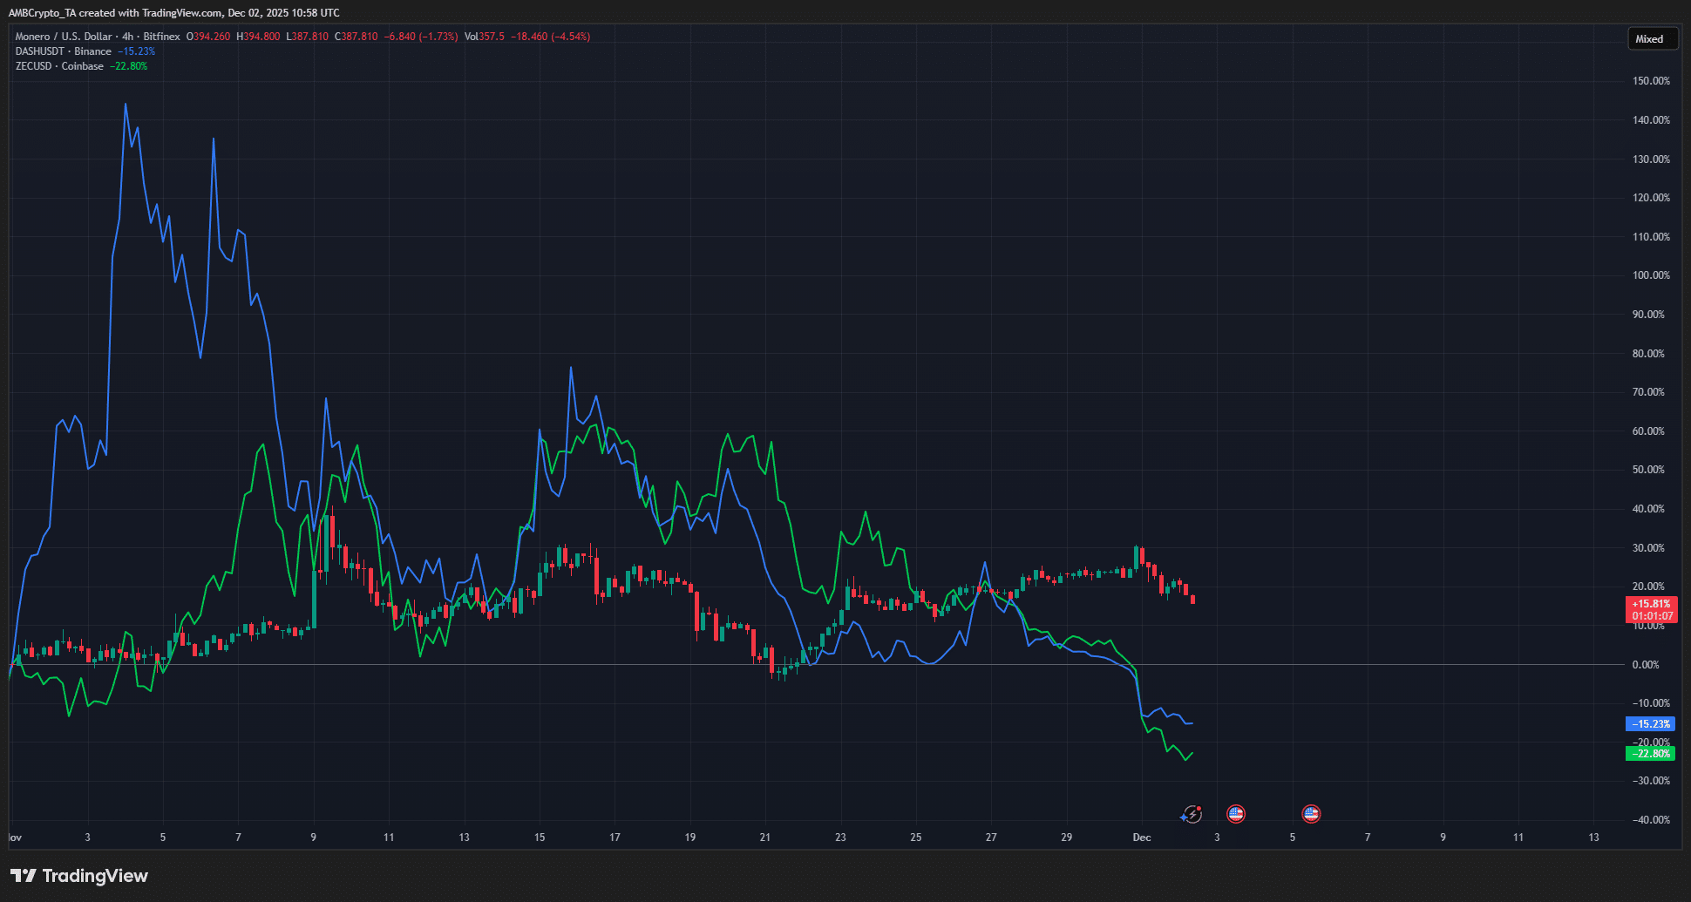Click the 4h interval in the Monero legend
Screen dimensions: 1691x902
[128, 37]
